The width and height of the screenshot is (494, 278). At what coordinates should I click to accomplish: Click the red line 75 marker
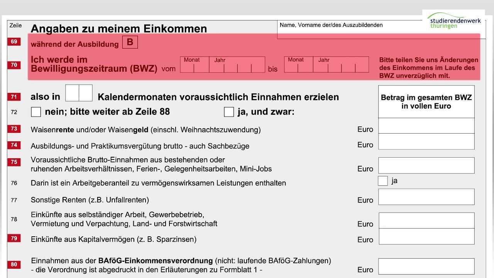click(x=14, y=162)
